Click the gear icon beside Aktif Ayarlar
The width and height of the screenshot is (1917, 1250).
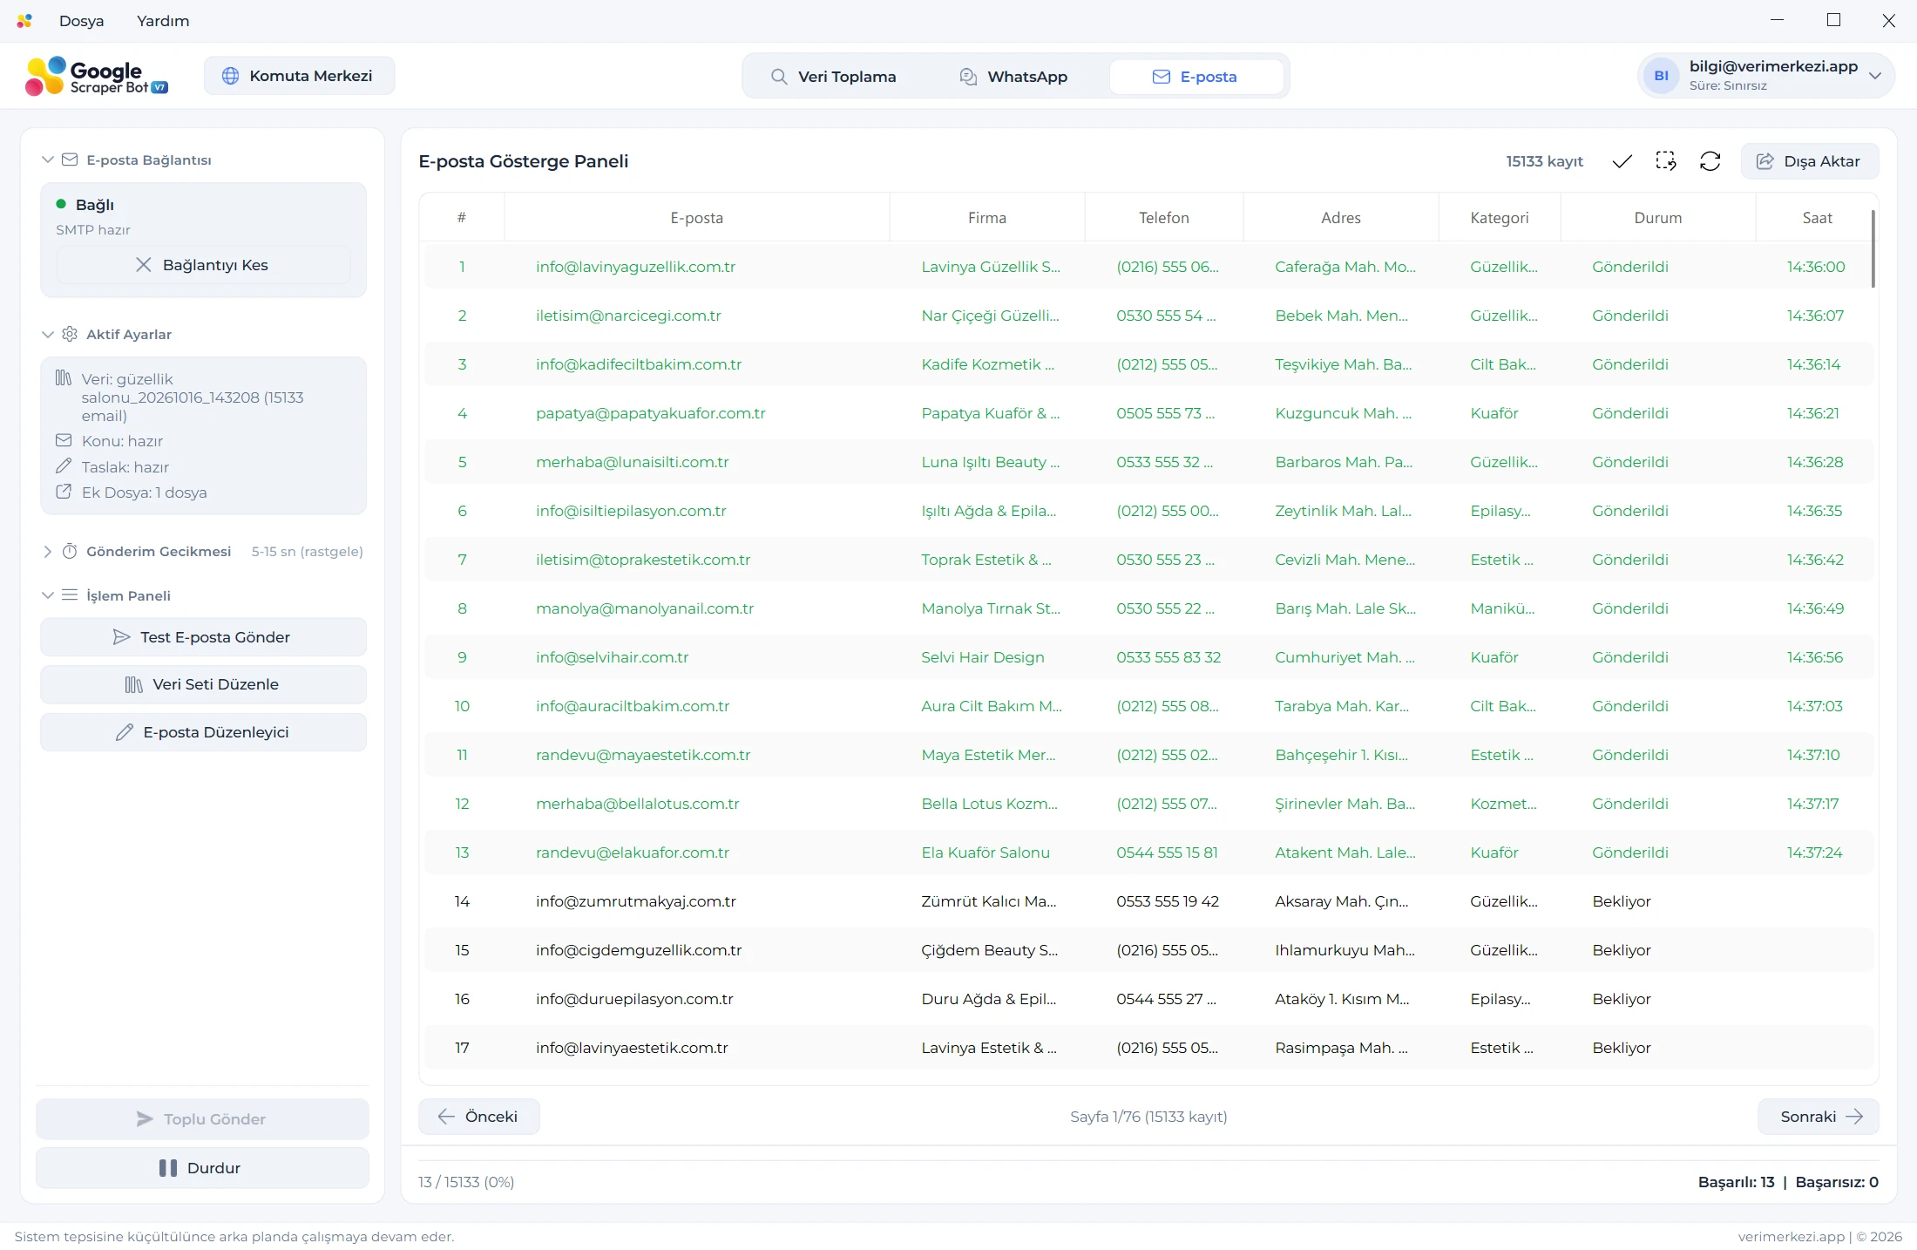click(x=70, y=334)
